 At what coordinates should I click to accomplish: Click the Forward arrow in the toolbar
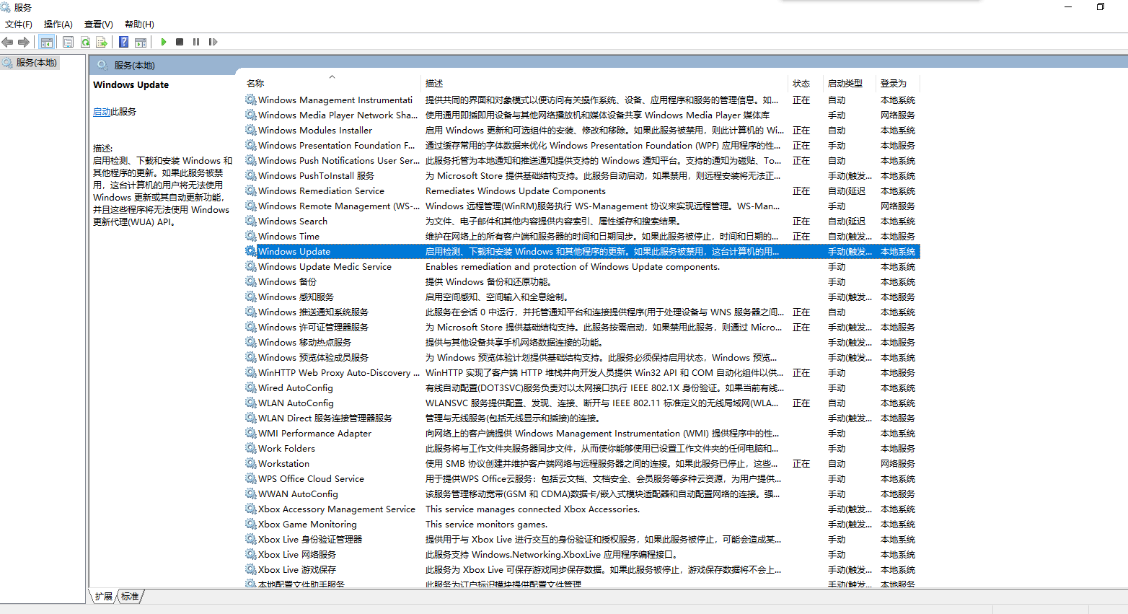(x=24, y=42)
